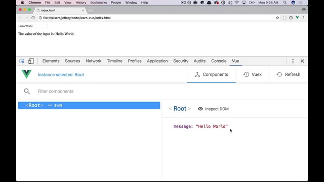
Task: Click the site info icon in address bar
Action: point(40,18)
